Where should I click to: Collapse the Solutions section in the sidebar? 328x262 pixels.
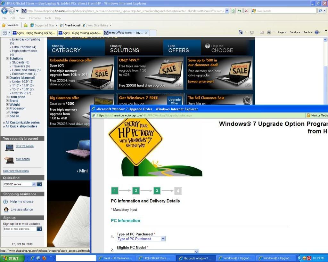7,58
